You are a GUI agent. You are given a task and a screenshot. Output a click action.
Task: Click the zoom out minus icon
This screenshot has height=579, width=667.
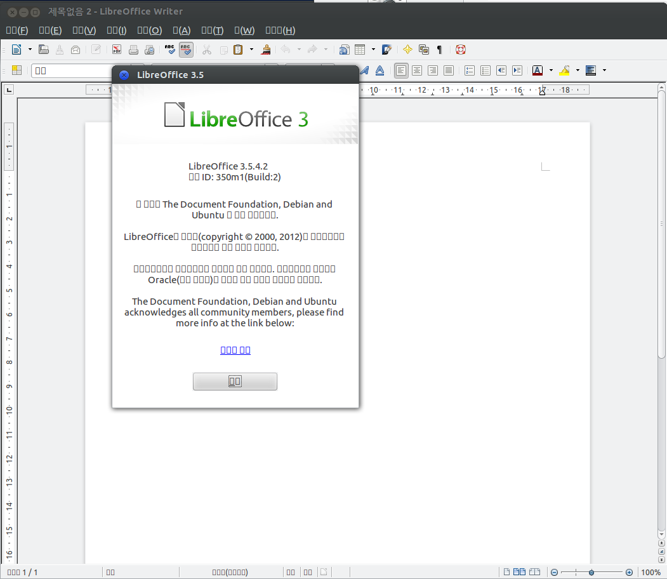tap(554, 573)
